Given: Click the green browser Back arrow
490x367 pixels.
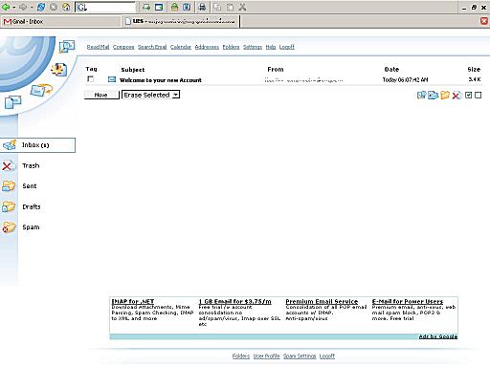Looking at the screenshot, I should 6,7.
